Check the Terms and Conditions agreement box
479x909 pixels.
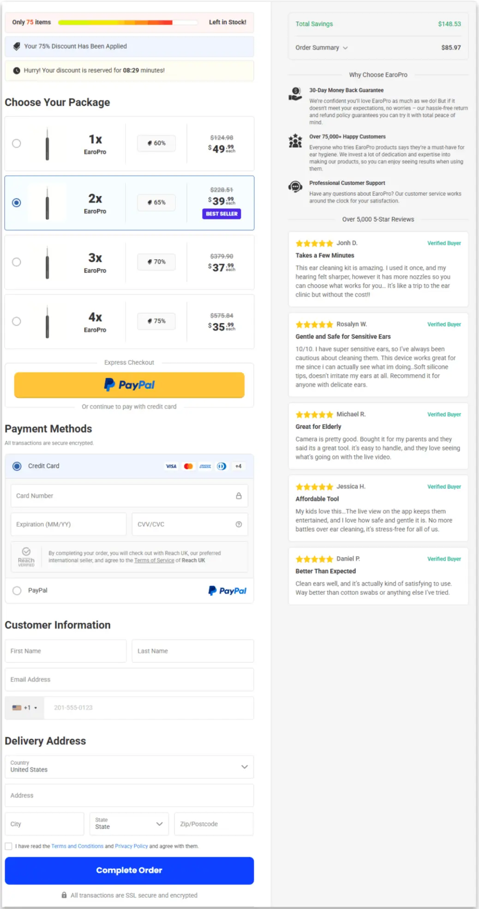8,846
